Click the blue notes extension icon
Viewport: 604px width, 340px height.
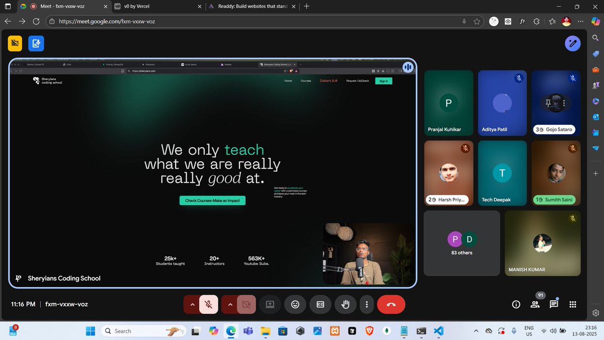click(x=36, y=44)
